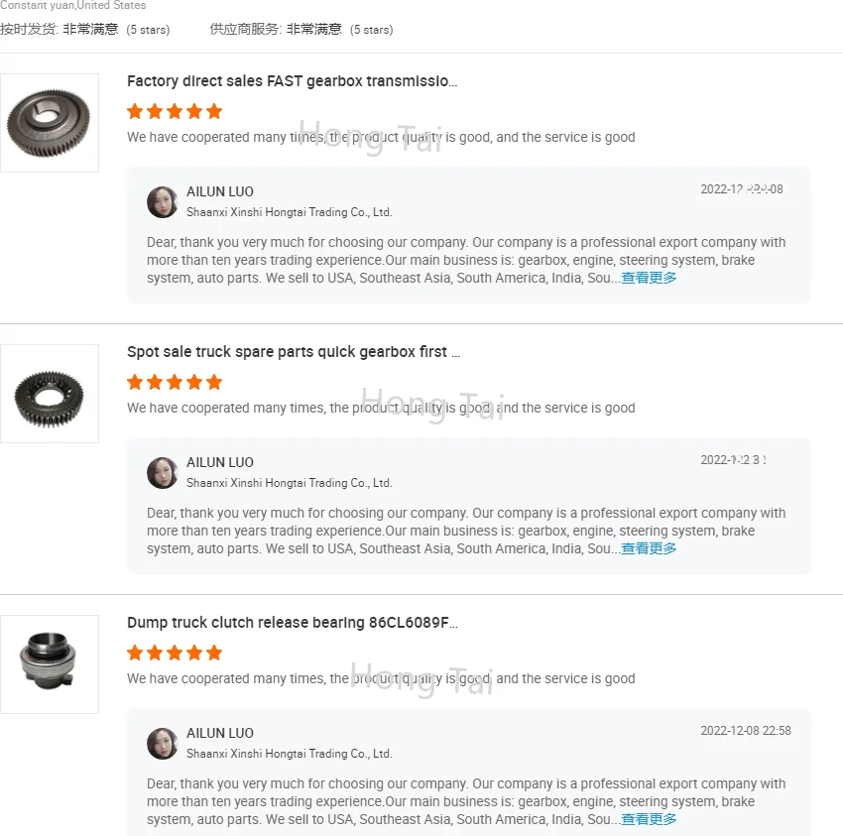Click the first review text about cooperation
This screenshot has height=836, width=843.
(381, 138)
